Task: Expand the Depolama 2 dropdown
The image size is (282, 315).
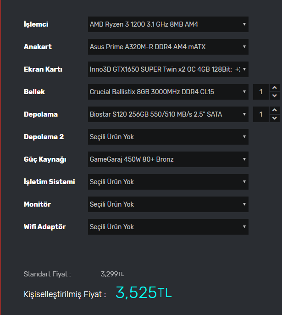Action: 168,137
